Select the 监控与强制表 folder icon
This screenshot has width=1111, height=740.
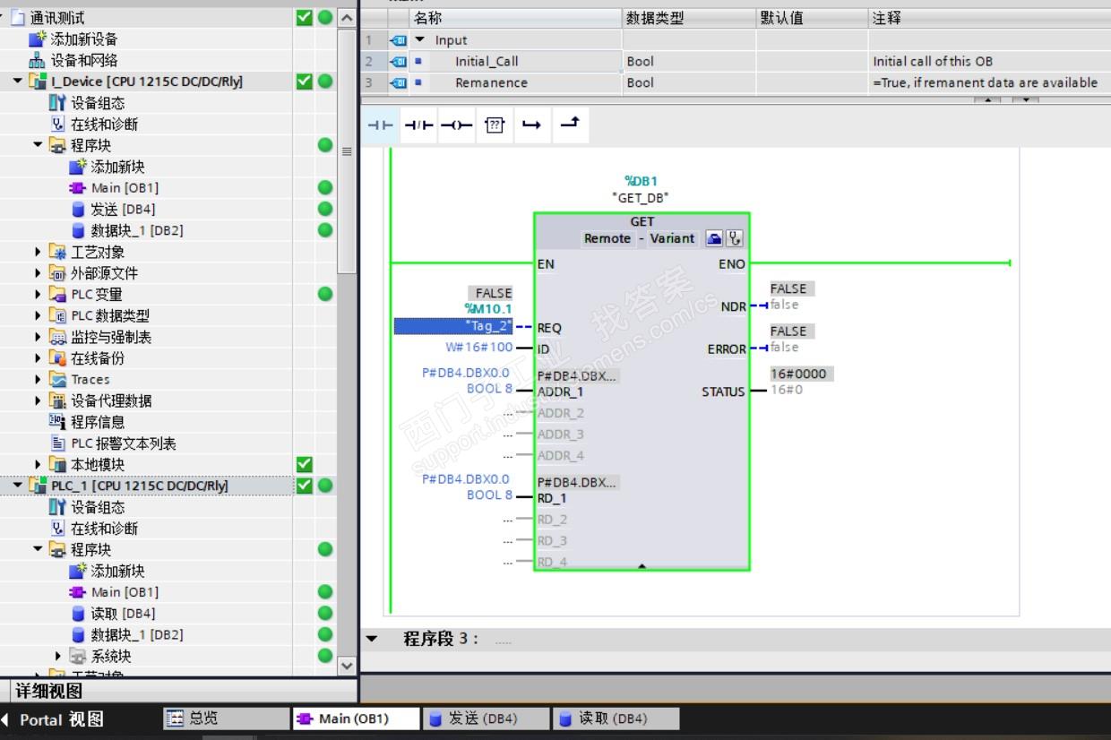click(58, 337)
